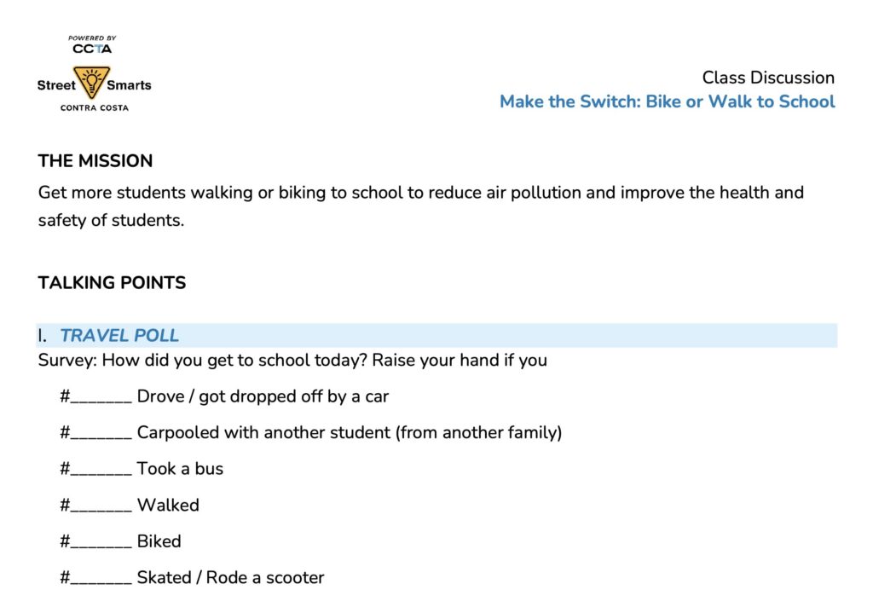Image resolution: width=873 pixels, height=607 pixels.
Task: Click the 'Took a bus' option label
Action: pyautogui.click(x=180, y=469)
